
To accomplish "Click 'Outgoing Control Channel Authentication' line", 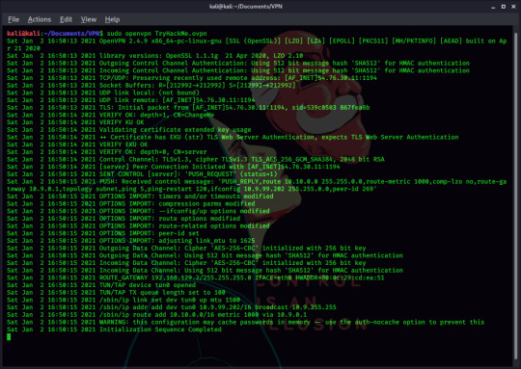I will (x=238, y=63).
